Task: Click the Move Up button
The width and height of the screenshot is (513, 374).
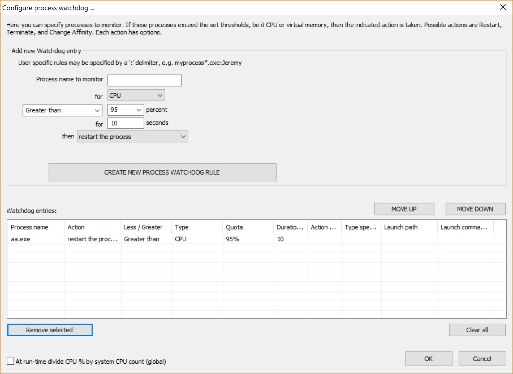Action: (x=404, y=209)
